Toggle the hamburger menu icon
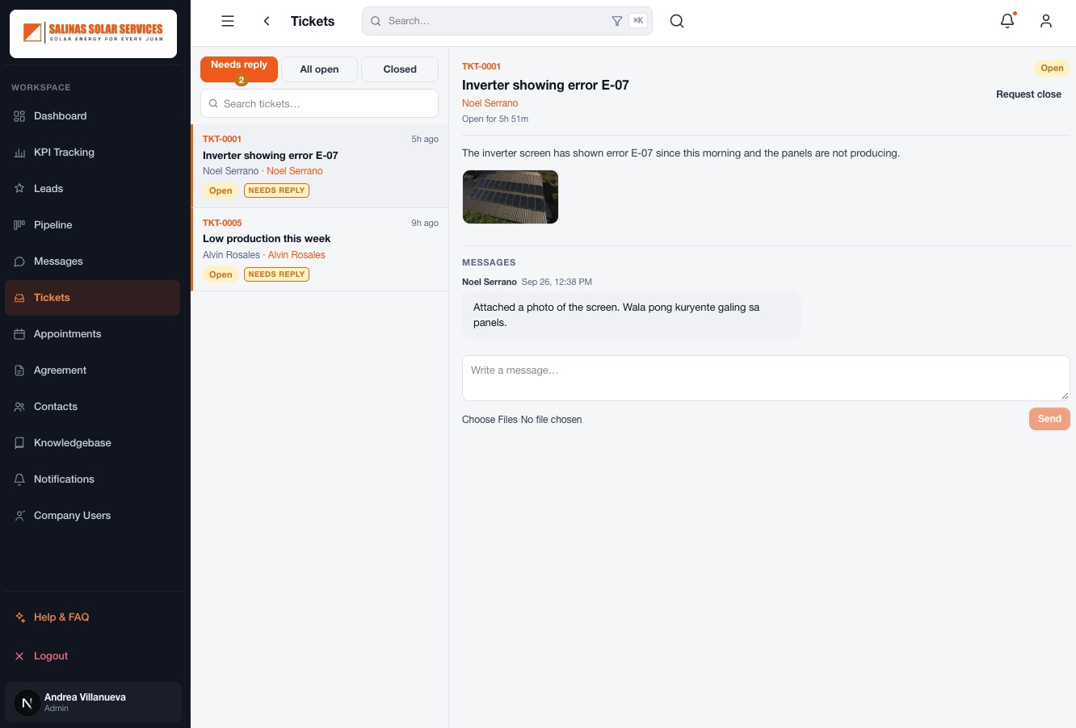The width and height of the screenshot is (1076, 728). (228, 21)
